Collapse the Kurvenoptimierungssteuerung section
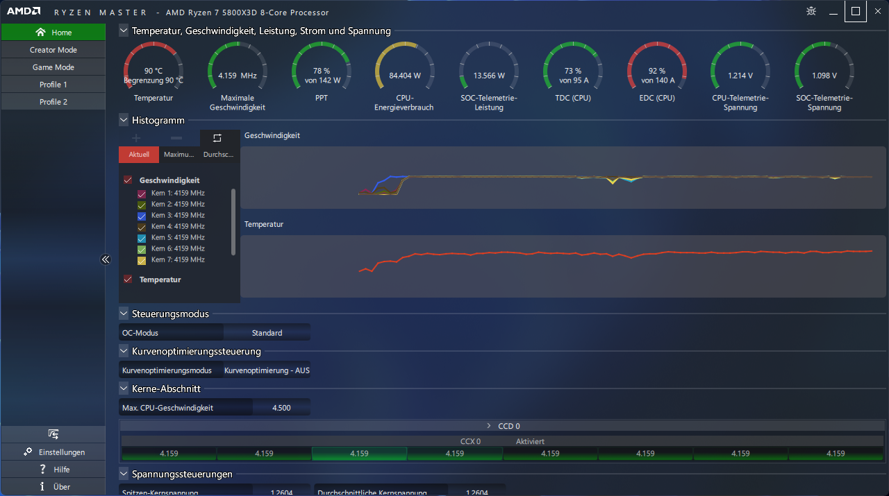 [124, 351]
